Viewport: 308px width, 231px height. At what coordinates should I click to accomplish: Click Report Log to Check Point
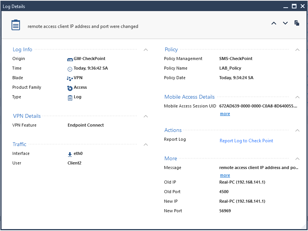pos(246,141)
